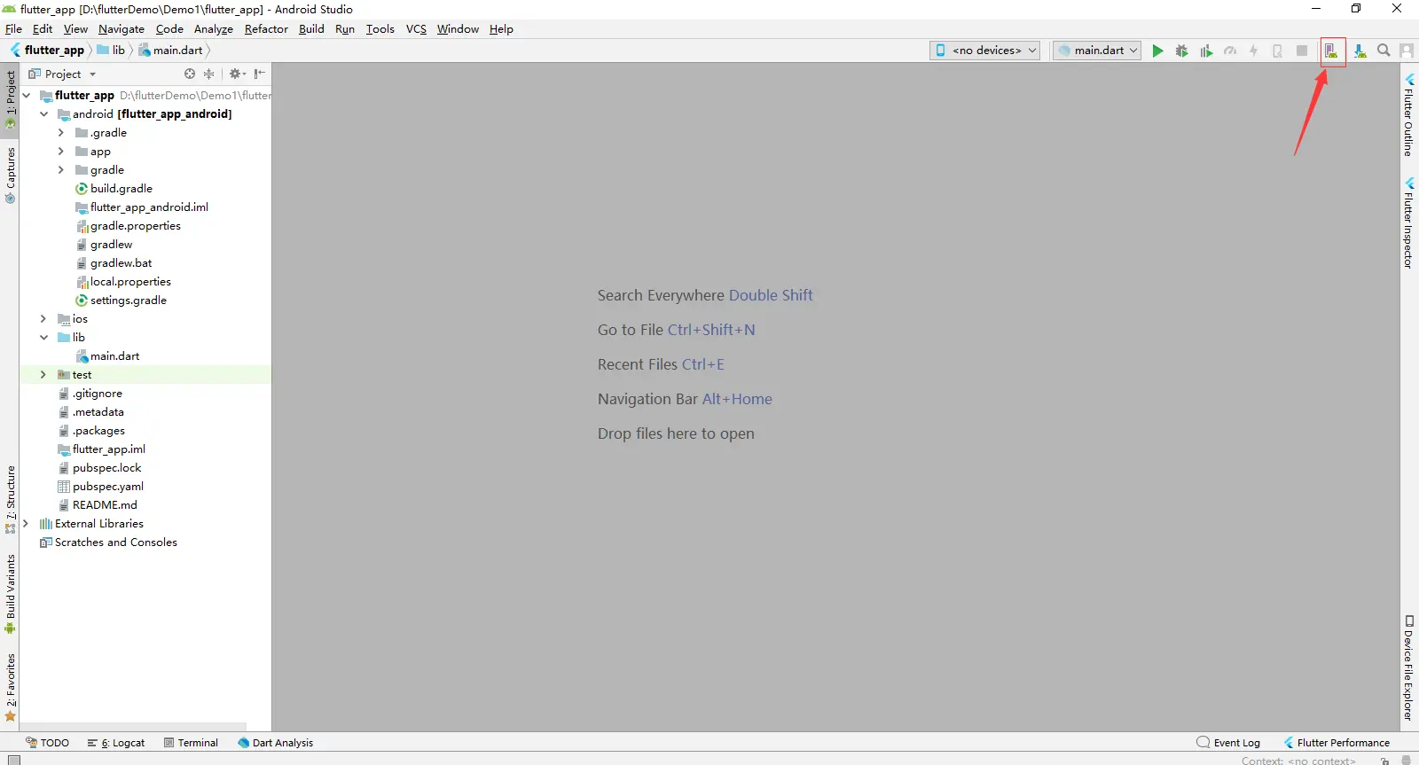Click the Flutter hot reload lightning icon

[x=1253, y=51]
